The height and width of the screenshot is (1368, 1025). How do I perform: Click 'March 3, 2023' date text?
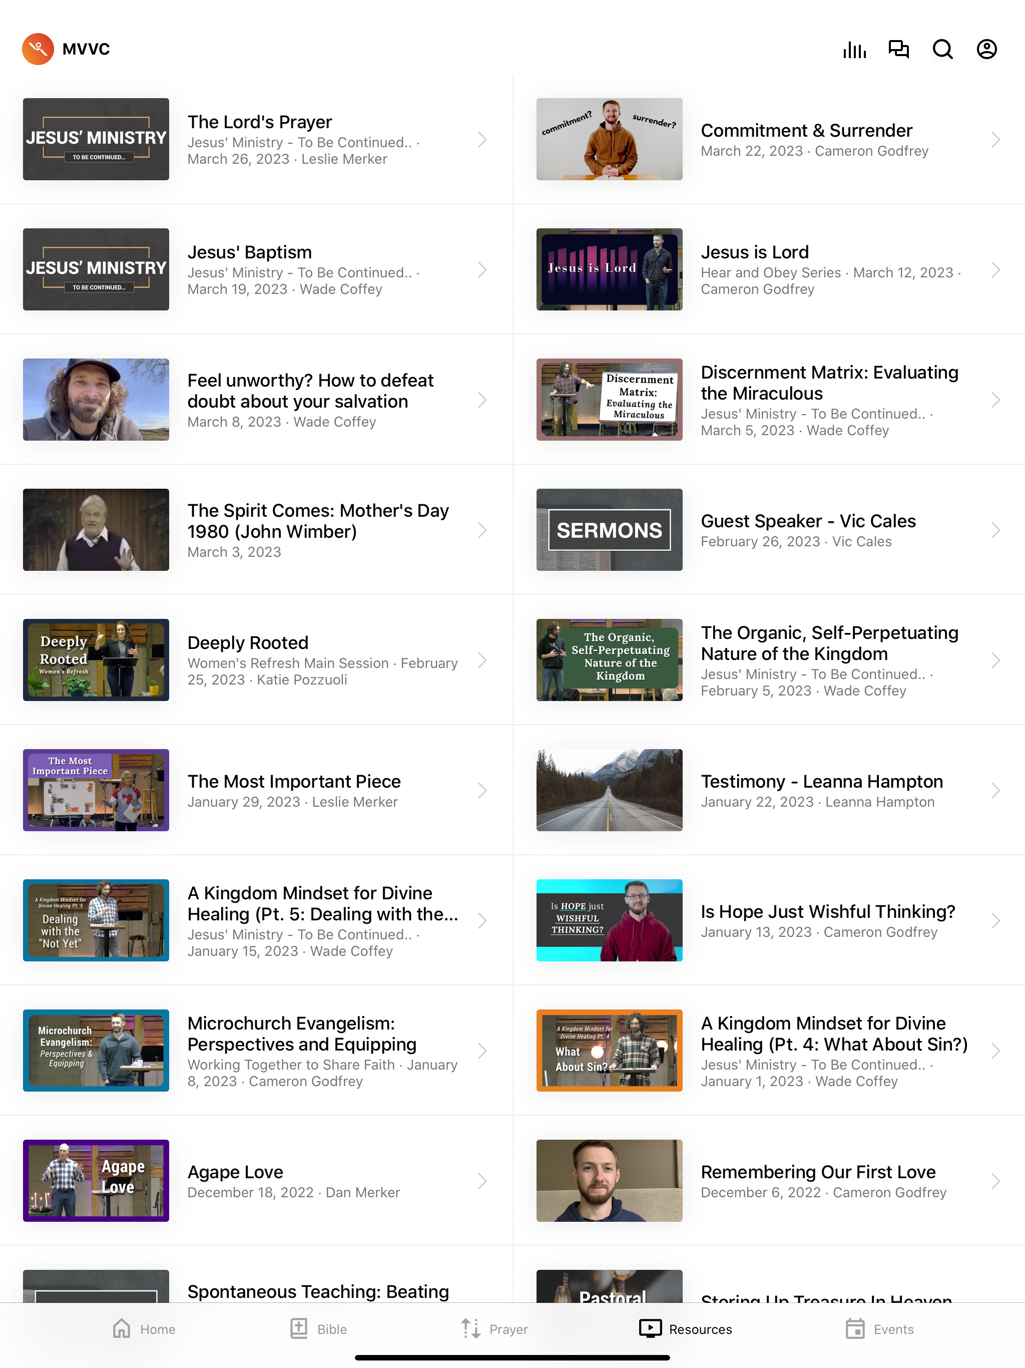[234, 552]
